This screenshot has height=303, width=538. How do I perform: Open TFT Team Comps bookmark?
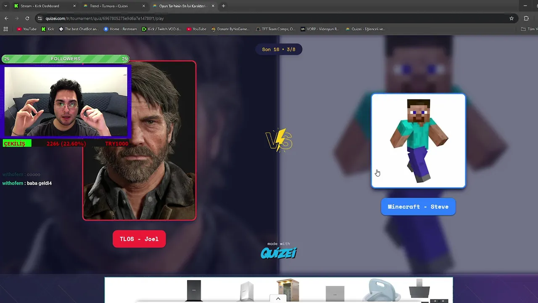click(x=276, y=29)
